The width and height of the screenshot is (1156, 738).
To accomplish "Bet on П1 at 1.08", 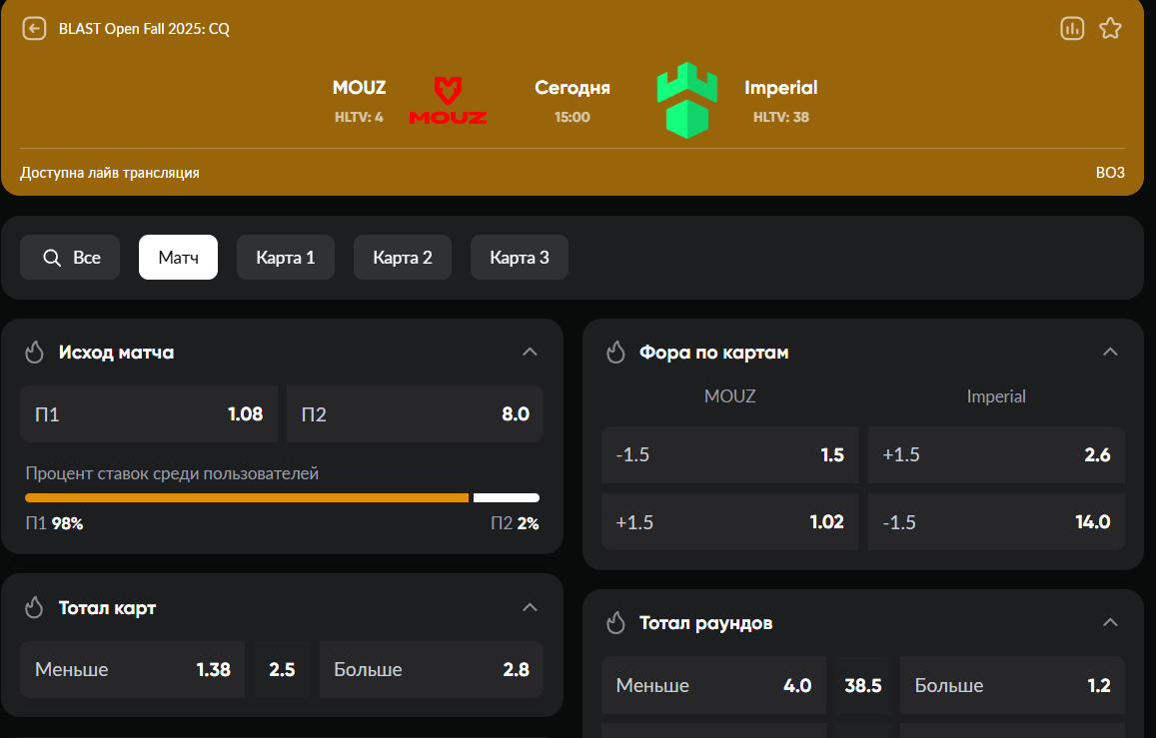I will 149,413.
